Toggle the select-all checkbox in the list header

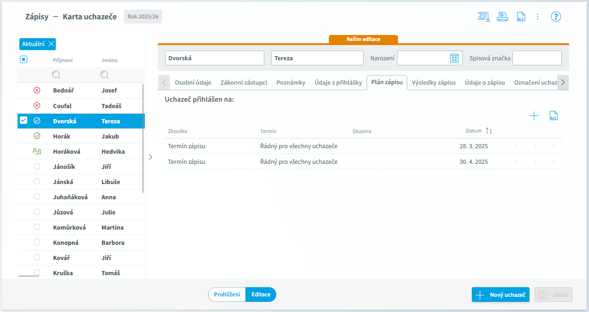pos(24,59)
